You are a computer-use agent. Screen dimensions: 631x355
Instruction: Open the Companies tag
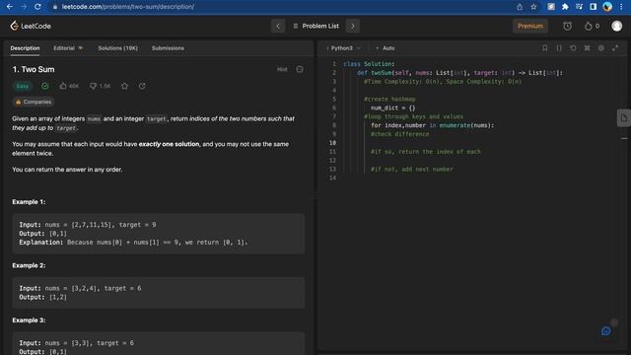click(34, 102)
